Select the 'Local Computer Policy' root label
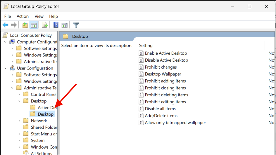Viewport: 276px width, 155px height. click(31, 35)
